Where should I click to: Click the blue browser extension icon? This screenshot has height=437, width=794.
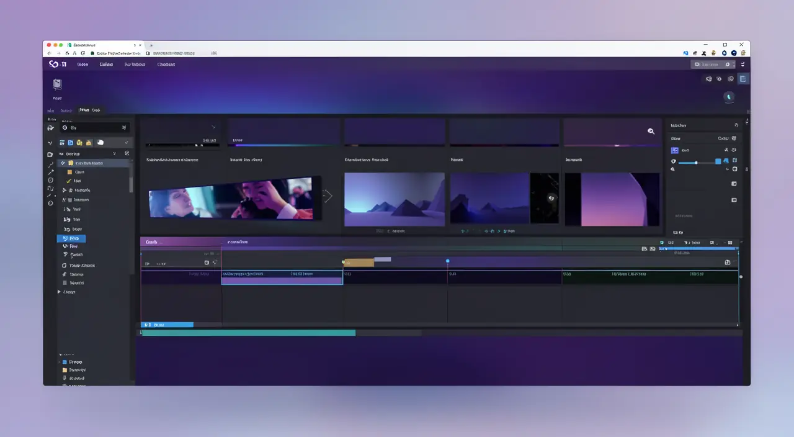coord(686,53)
